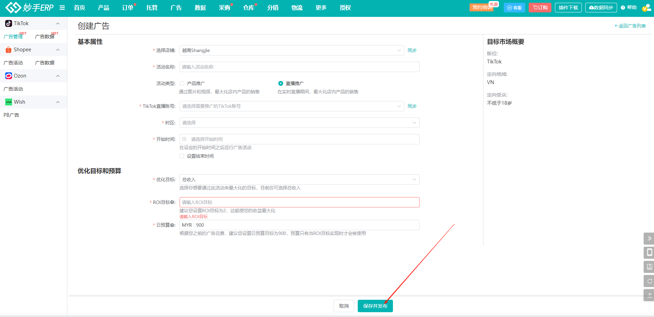Open the 时区 dropdown
This screenshot has width=654, height=317.
tap(299, 123)
